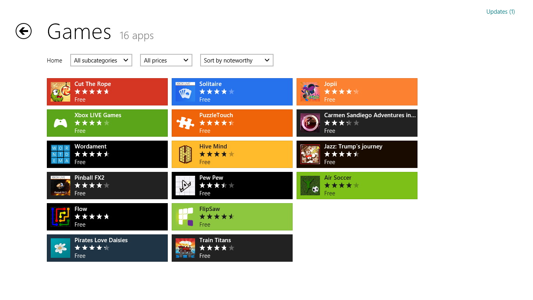Image resolution: width=533 pixels, height=300 pixels.
Task: Select the Wordament letter grid icon
Action: [60, 154]
